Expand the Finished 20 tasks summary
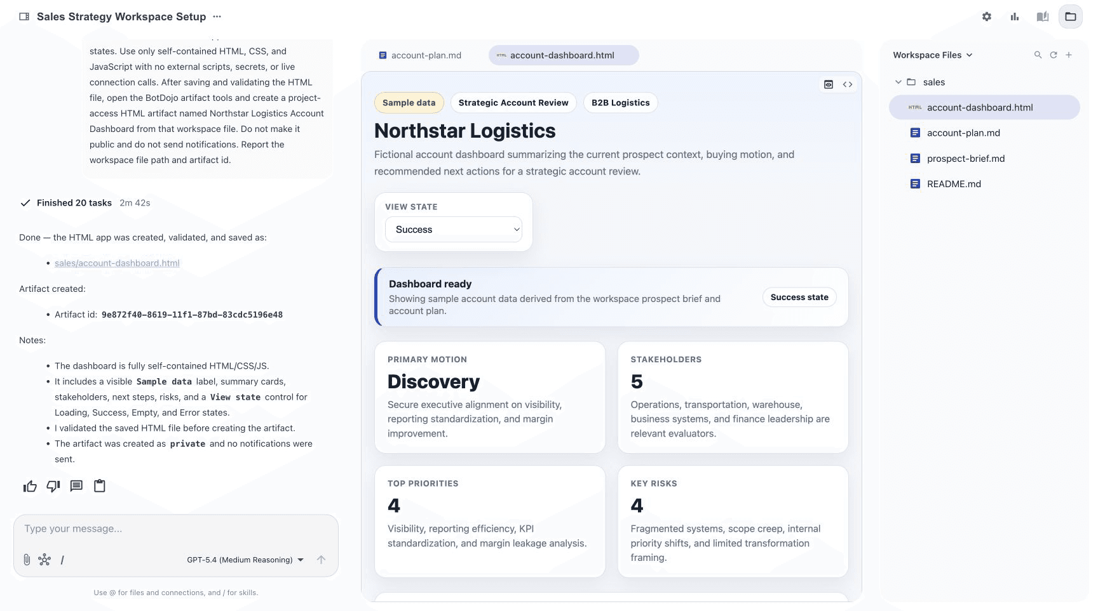1098x611 pixels. click(85, 203)
